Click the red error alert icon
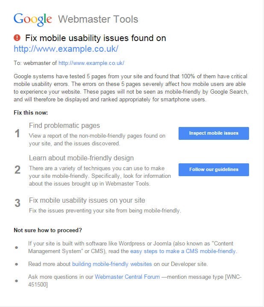 pyautogui.click(x=17, y=38)
